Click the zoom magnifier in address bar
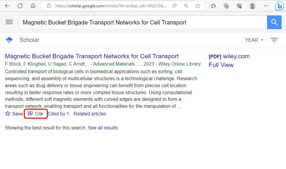The height and width of the screenshot is (169, 286). click(x=186, y=6)
